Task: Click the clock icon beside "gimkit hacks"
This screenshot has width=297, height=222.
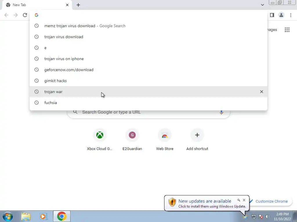Action: (x=37, y=81)
